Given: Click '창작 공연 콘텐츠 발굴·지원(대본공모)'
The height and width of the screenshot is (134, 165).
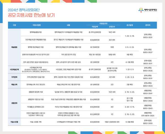Looking at the screenshot, I should (x=36, y=62).
